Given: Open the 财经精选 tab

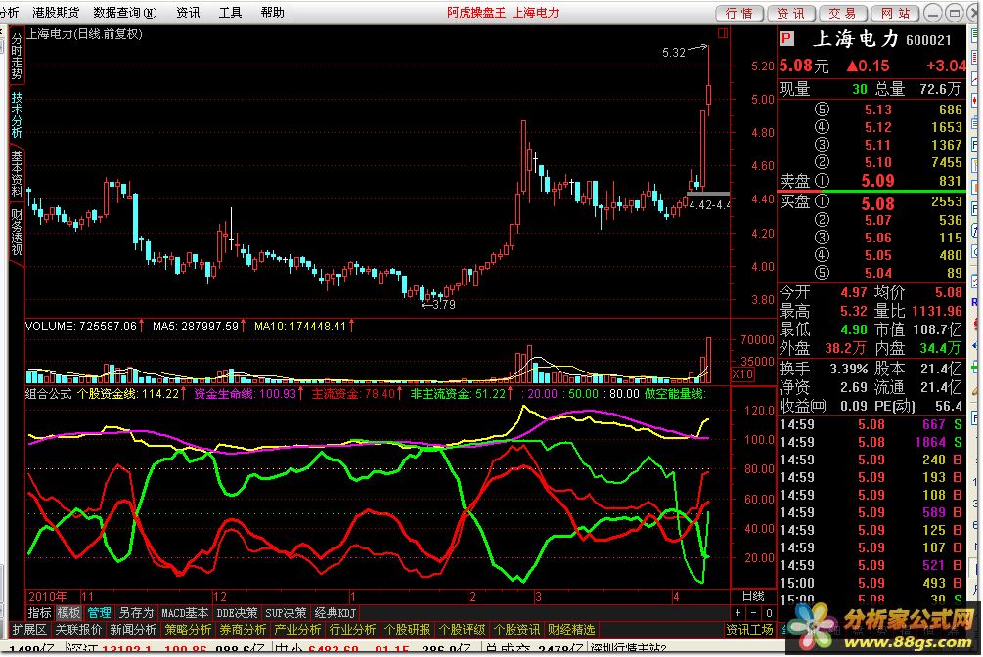Looking at the screenshot, I should click(571, 630).
